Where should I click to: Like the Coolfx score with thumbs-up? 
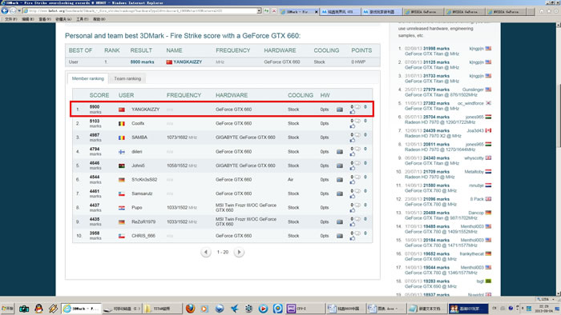click(353, 126)
